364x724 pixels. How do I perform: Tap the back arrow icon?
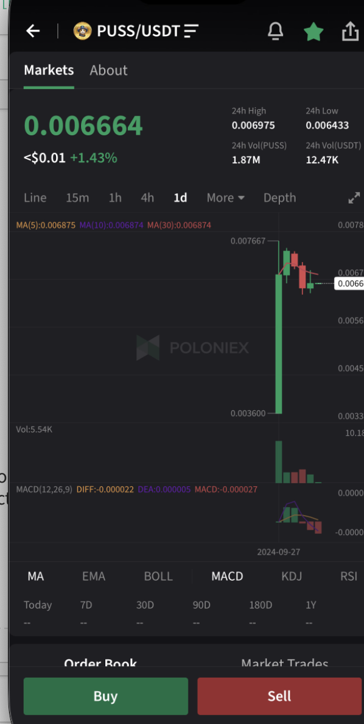[x=33, y=32]
